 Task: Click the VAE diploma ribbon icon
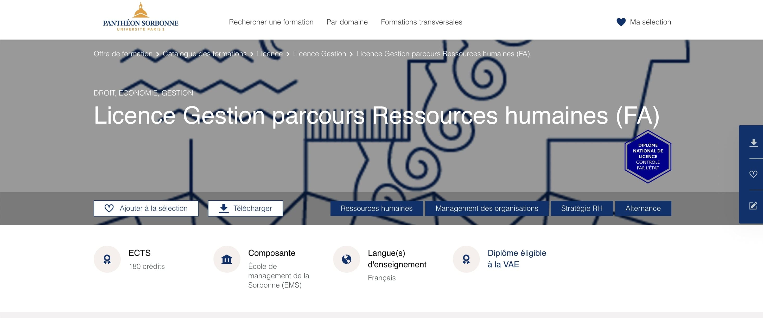pyautogui.click(x=466, y=259)
